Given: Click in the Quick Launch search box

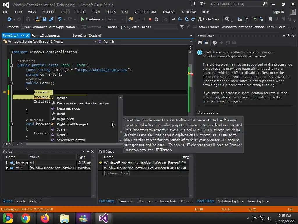Looking at the screenshot, I should 236,4.
